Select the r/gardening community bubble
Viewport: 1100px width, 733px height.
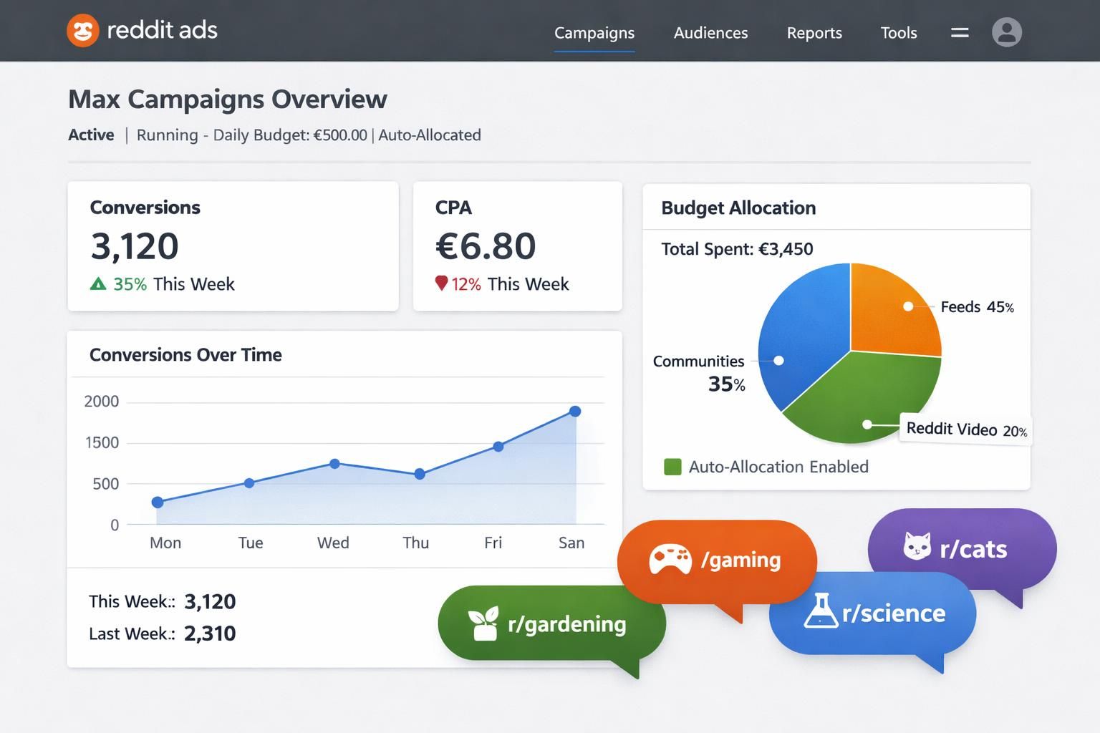(566, 624)
